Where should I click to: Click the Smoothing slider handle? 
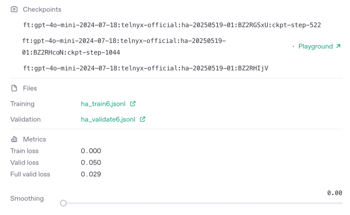(x=63, y=203)
